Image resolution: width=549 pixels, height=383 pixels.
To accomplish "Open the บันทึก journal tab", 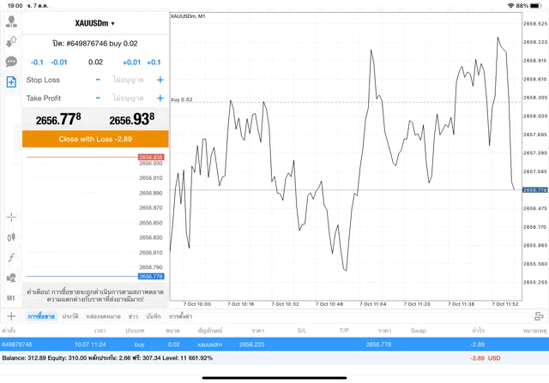I will pyautogui.click(x=154, y=316).
